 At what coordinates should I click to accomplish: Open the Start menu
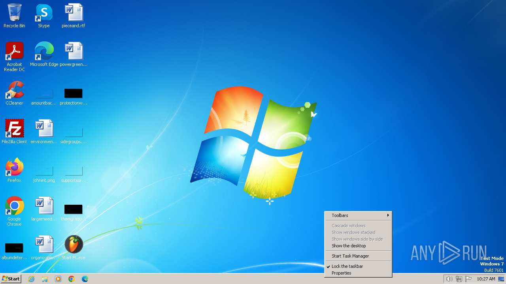(11, 279)
